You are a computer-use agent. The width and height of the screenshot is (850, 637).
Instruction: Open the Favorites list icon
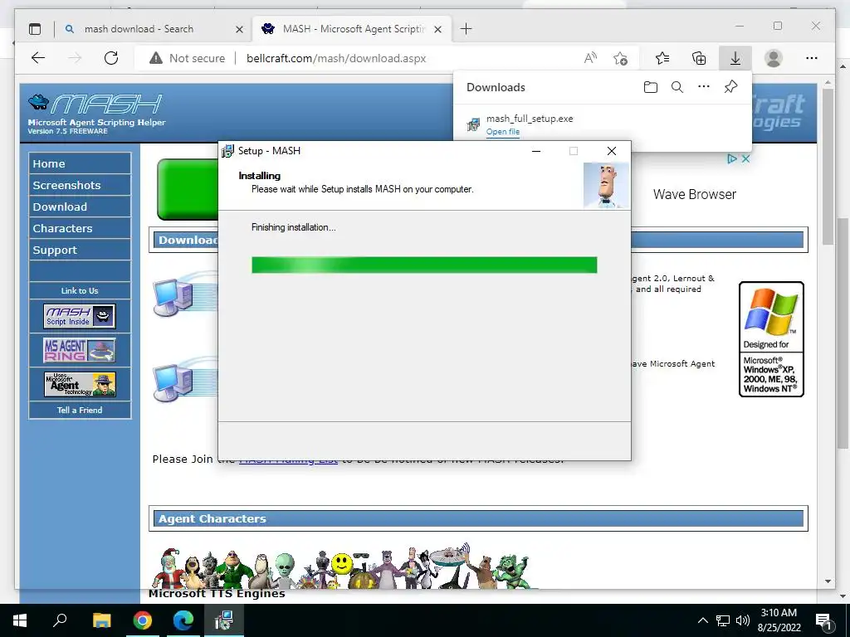[662, 58]
